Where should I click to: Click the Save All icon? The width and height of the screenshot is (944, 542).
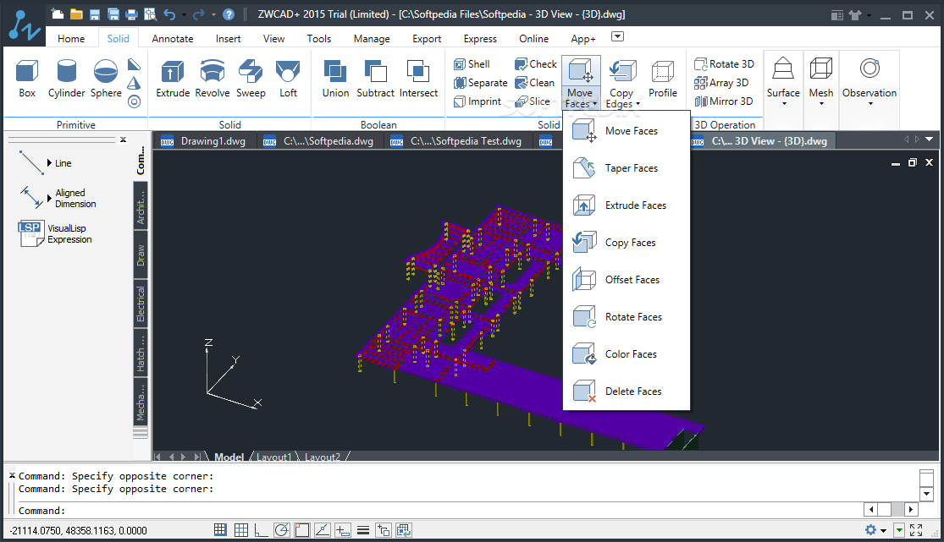[113, 14]
